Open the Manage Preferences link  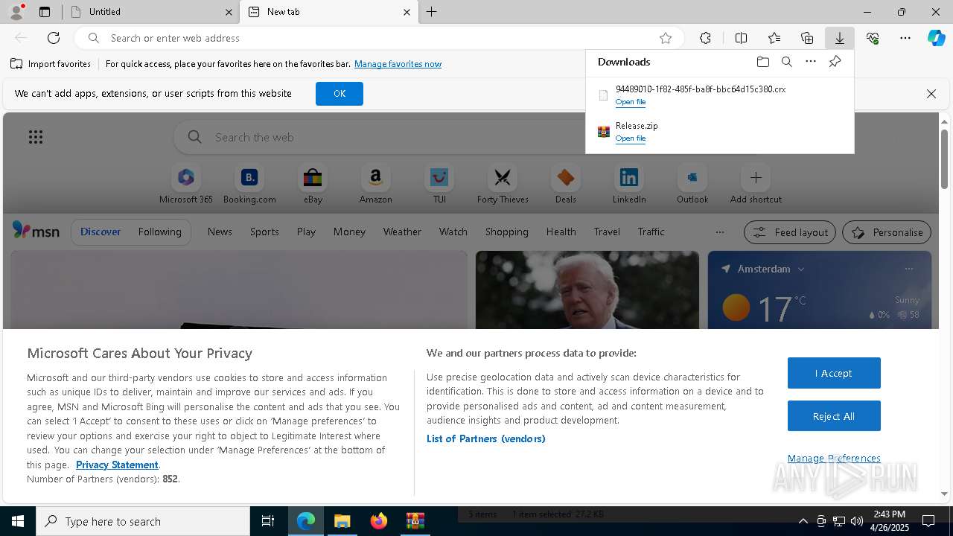(834, 458)
